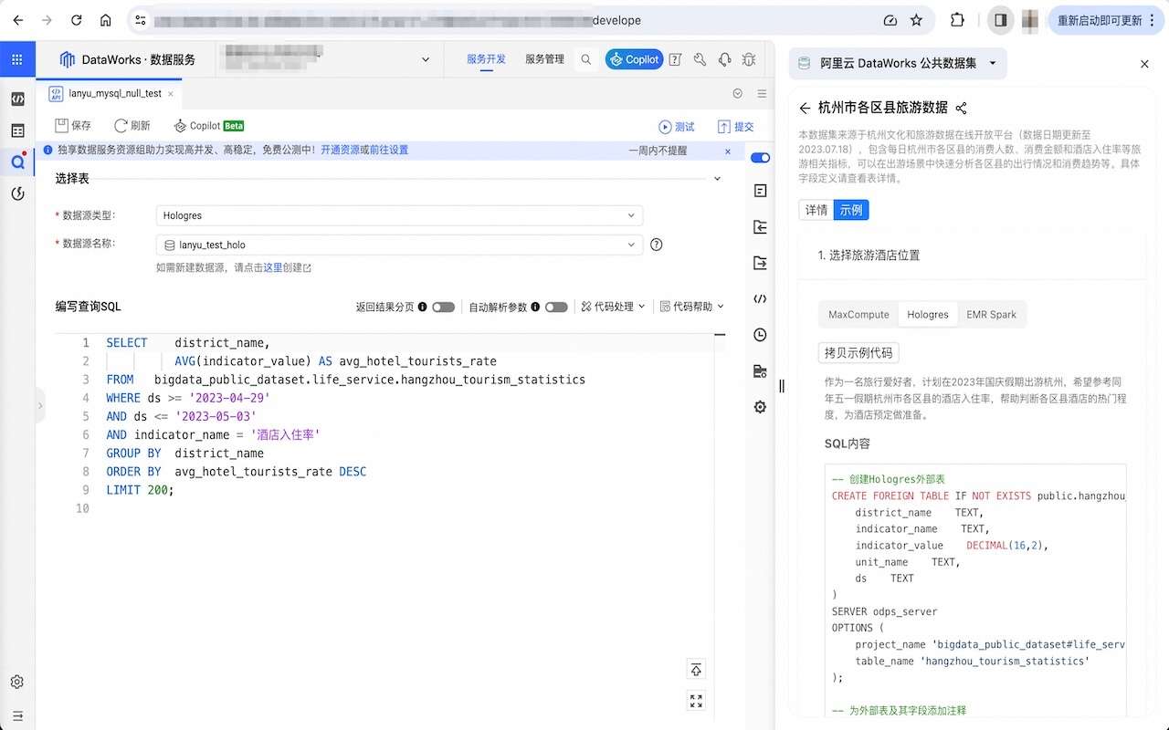This screenshot has width=1169, height=730.
Task: Open the resource group config icon
Action: tap(760, 370)
